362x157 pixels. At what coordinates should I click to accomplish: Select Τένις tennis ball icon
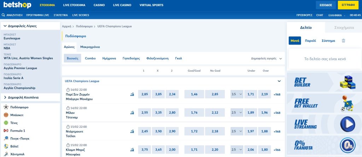[x=6, y=123]
